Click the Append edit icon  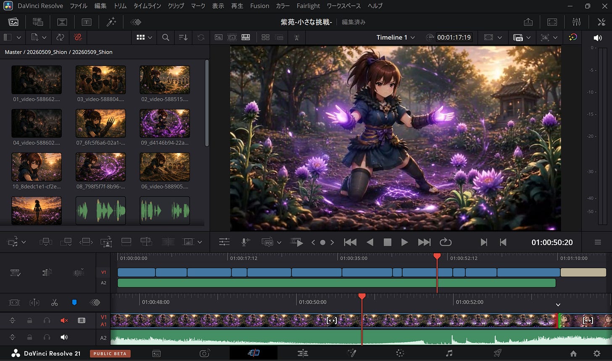click(x=66, y=242)
